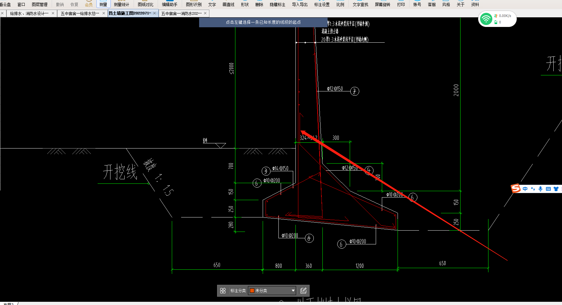Image resolution: width=562 pixels, height=305 pixels.
Task: Open 图层管理 layer management
Action: tap(40, 4)
